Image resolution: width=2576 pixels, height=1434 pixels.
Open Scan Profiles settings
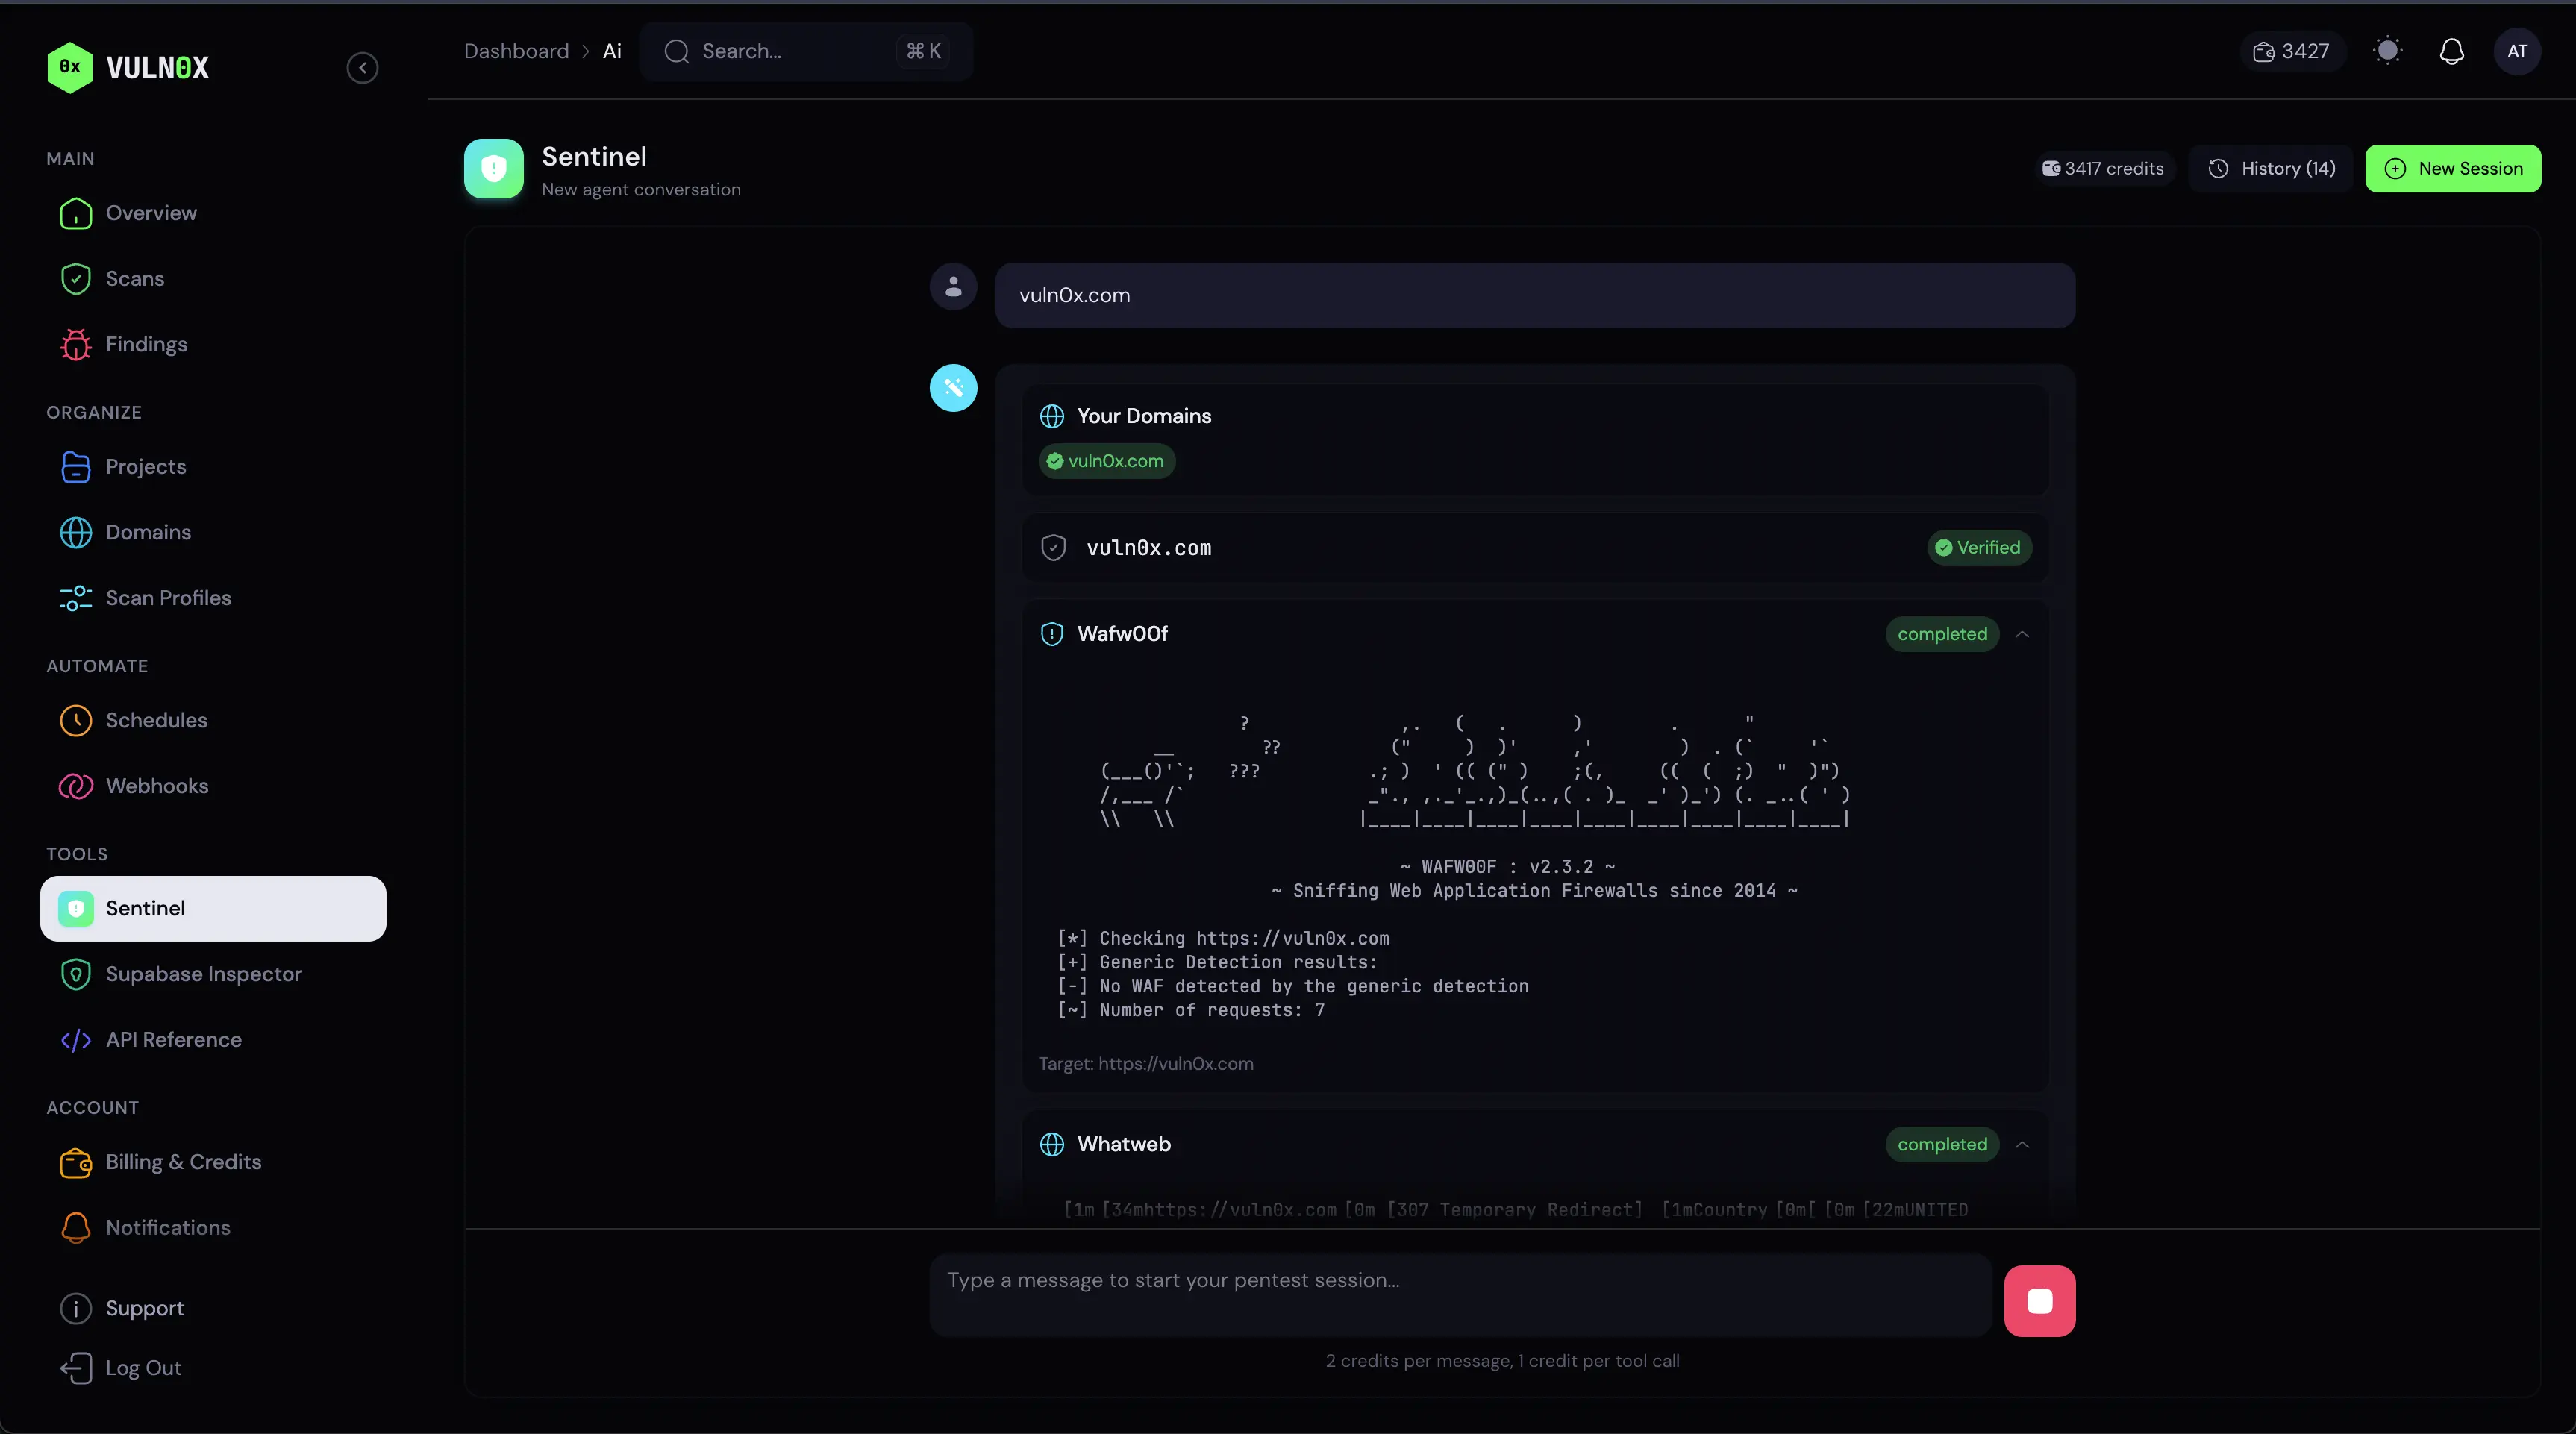[x=168, y=598]
